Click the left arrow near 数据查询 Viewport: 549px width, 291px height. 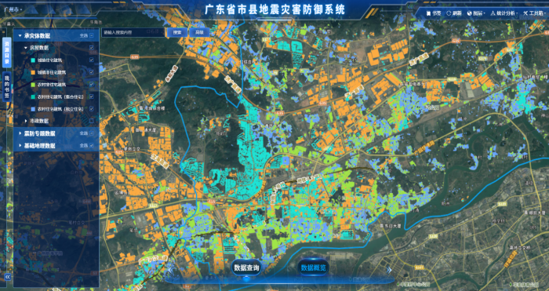pyautogui.click(x=170, y=271)
